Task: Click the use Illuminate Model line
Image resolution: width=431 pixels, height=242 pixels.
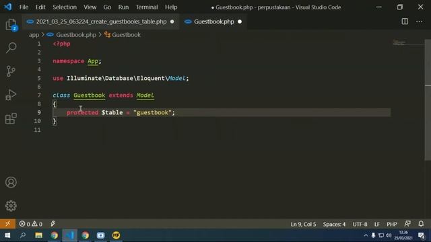Action: [121, 78]
